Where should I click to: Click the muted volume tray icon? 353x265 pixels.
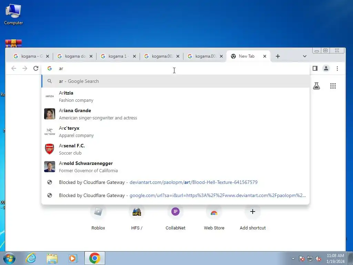tap(318, 258)
